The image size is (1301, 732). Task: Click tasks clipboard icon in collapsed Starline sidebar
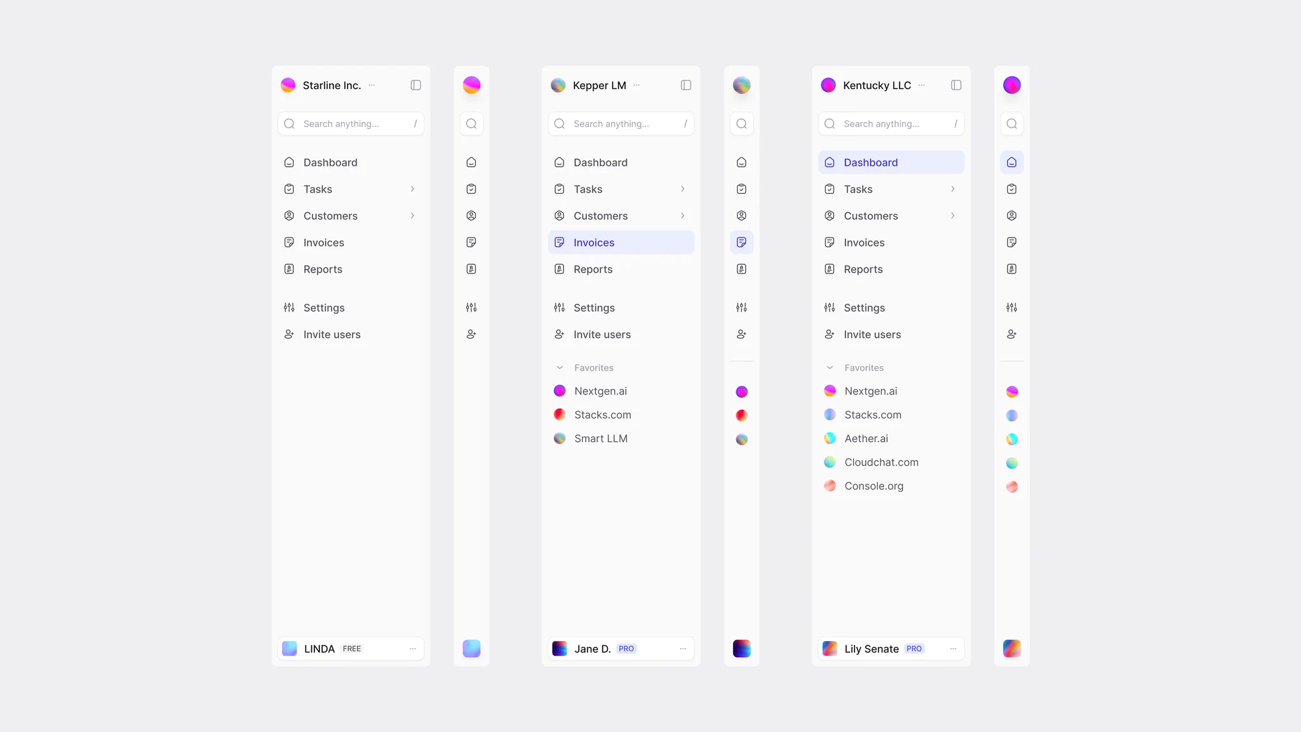471,189
